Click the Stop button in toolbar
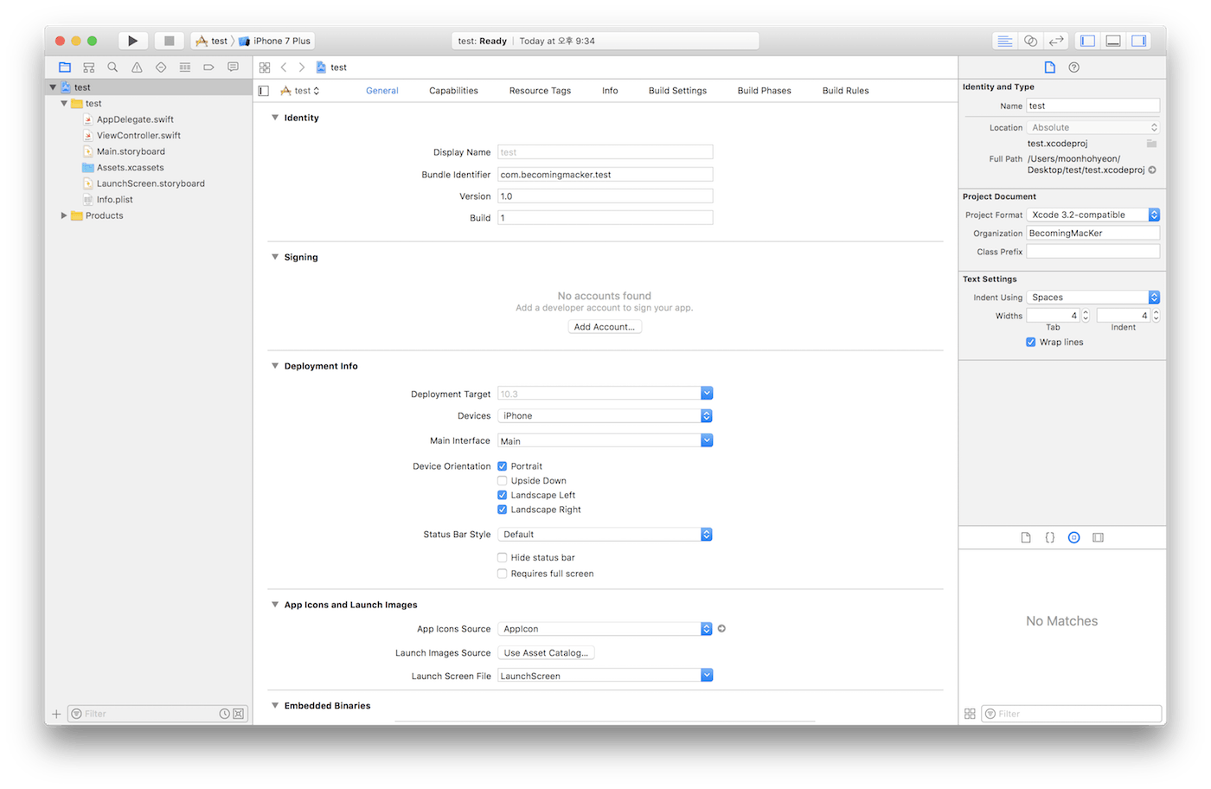 pyautogui.click(x=169, y=40)
